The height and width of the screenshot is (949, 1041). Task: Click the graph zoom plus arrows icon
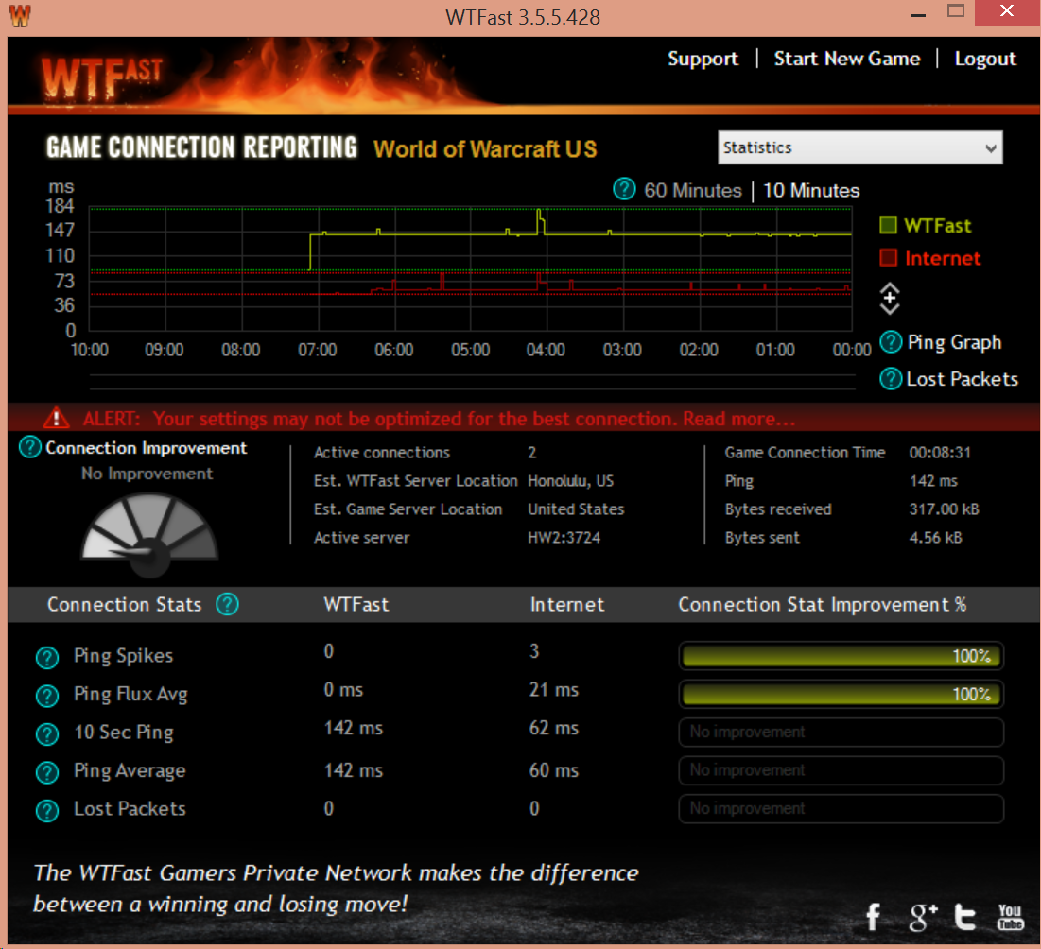coord(890,299)
